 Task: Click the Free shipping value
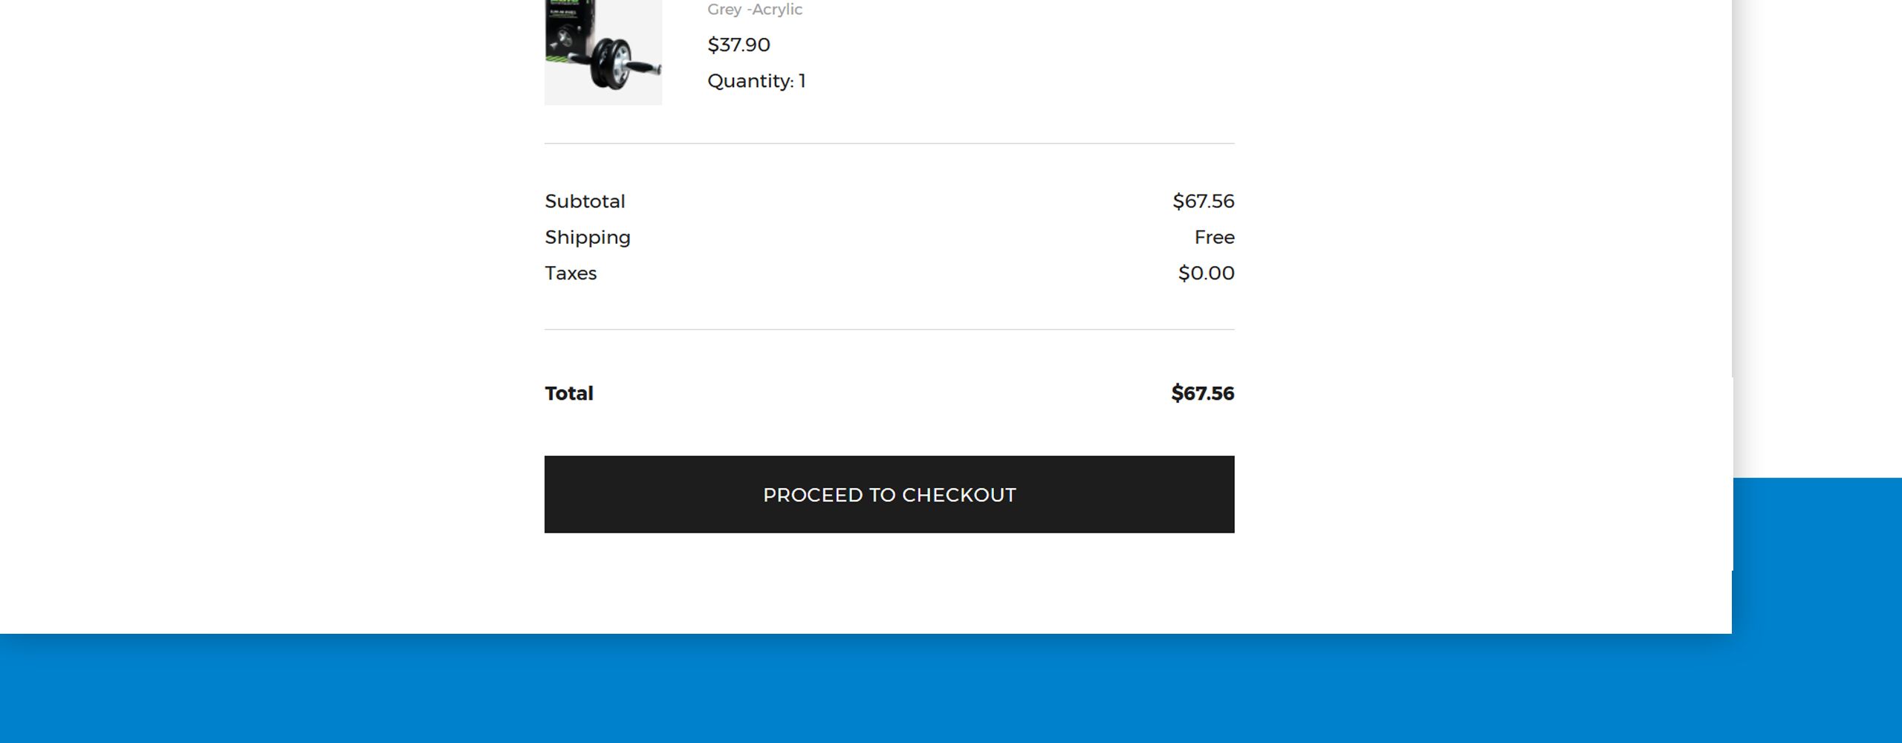pyautogui.click(x=1214, y=237)
